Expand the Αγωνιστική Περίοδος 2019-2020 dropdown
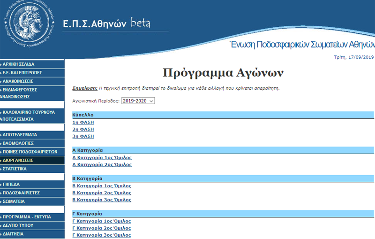Screen dimensions: 375x239 coord(138,101)
